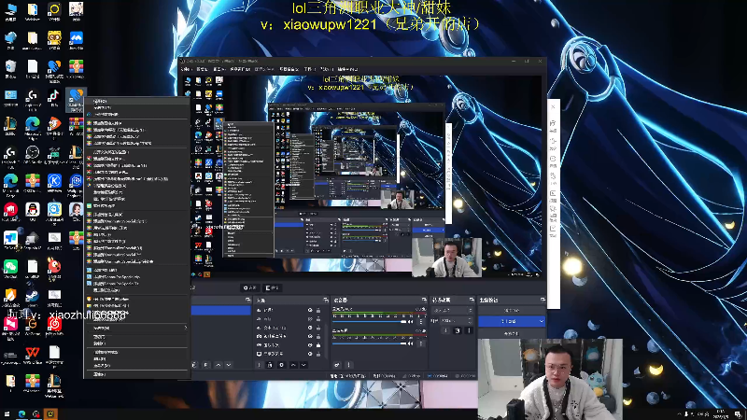Click the transition duration spinner field
The width and height of the screenshot is (747, 420).
click(x=457, y=321)
